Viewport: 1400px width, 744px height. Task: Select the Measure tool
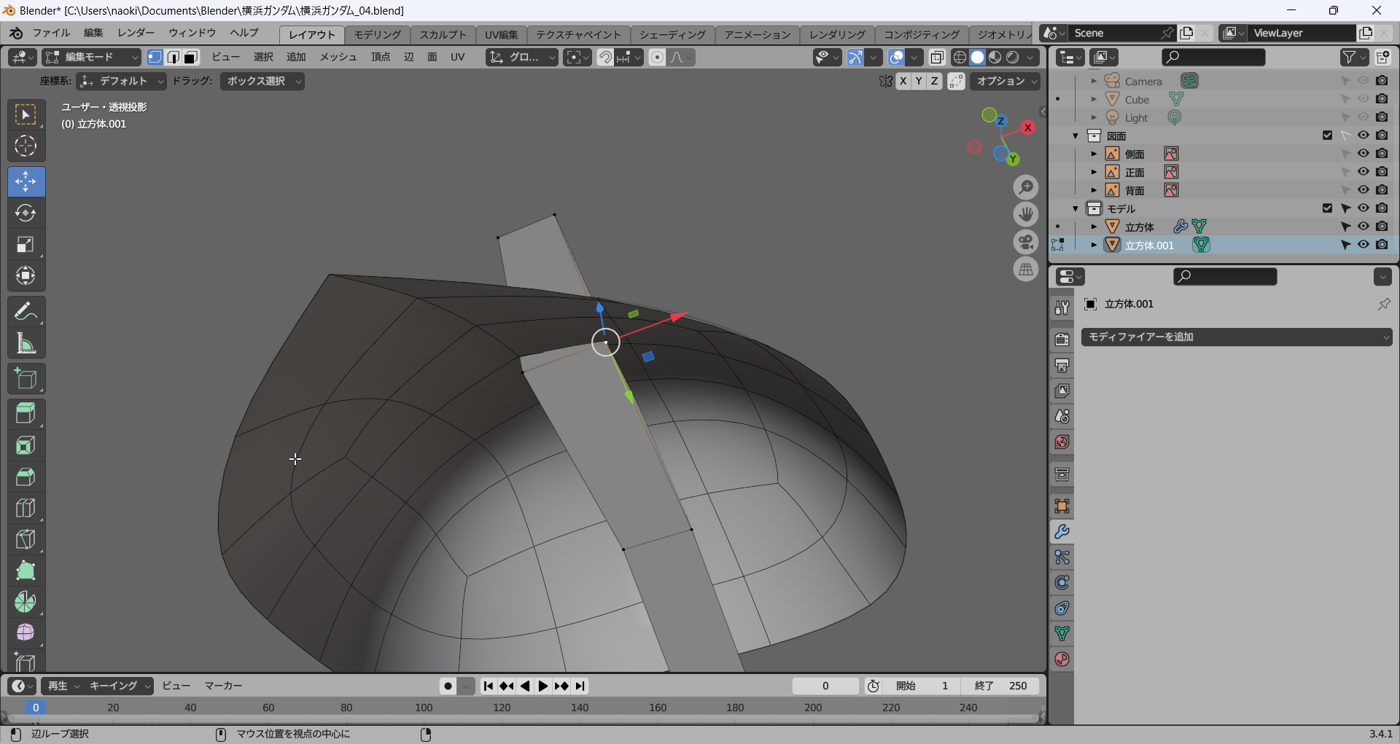coord(26,343)
